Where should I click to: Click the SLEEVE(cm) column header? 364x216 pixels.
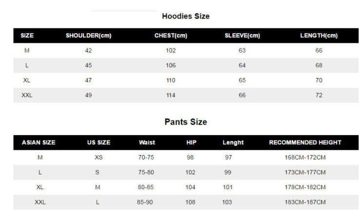(242, 36)
